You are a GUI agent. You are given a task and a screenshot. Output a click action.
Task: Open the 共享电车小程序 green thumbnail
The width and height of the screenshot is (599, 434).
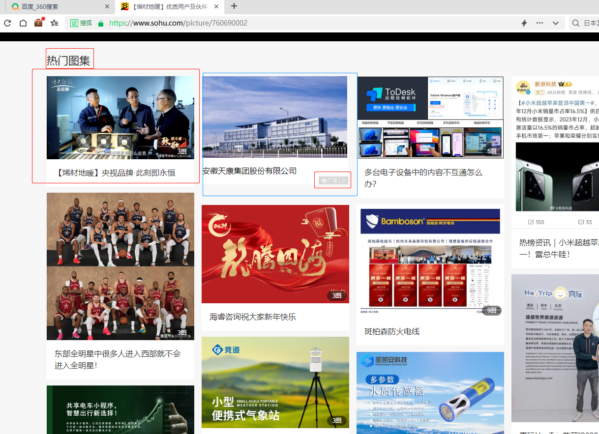point(120,409)
